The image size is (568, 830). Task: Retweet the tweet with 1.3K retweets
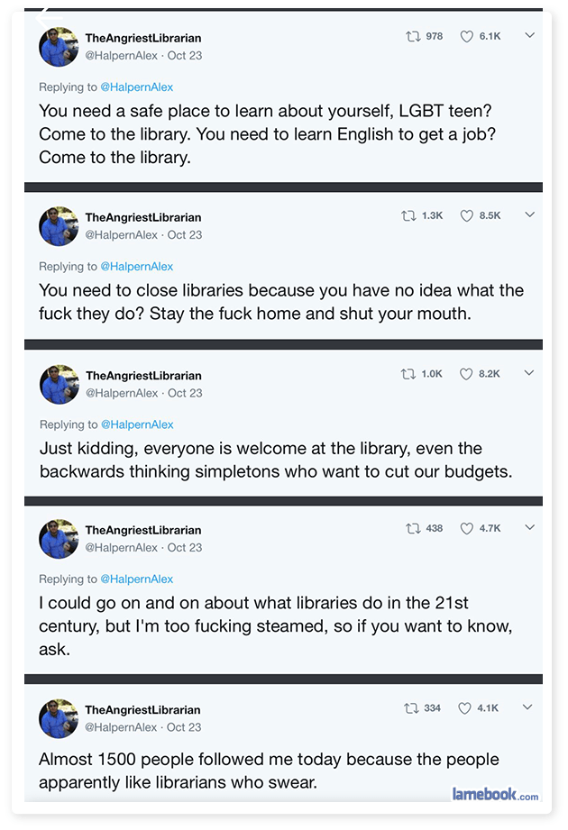[408, 216]
